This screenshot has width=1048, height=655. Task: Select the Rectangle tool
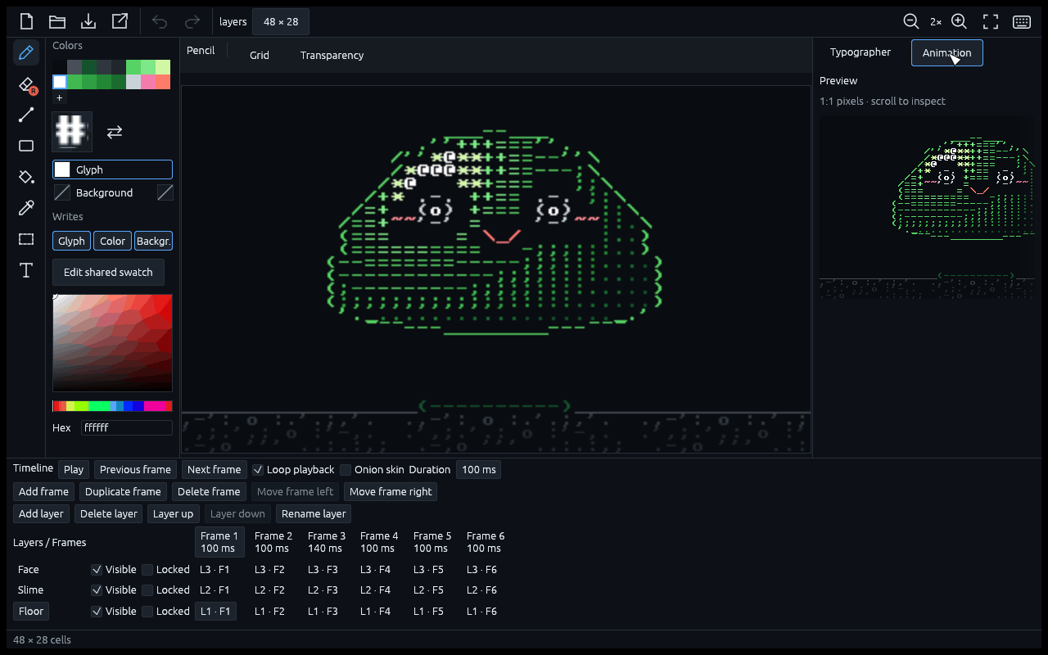pos(26,146)
